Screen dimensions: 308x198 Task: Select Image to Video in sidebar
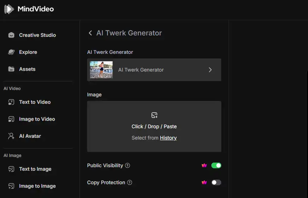coord(37,119)
